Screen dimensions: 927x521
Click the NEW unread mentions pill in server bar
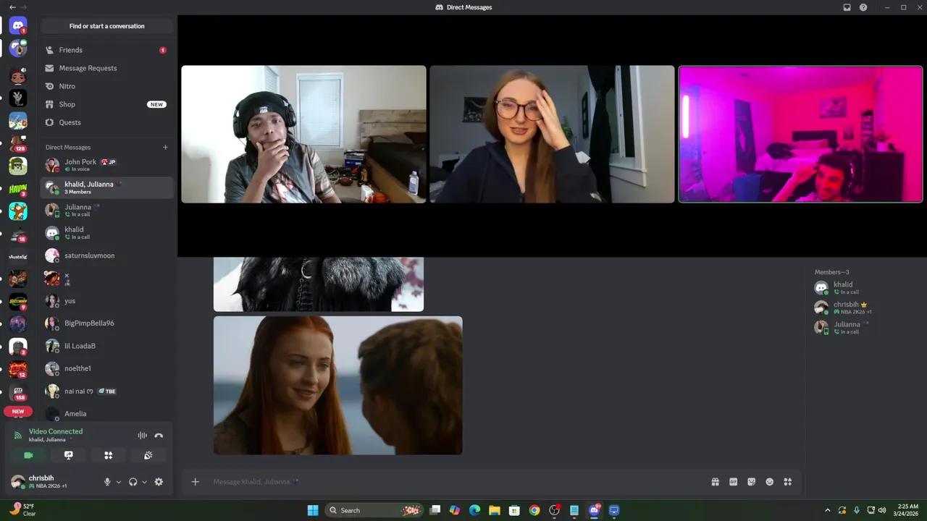18,411
